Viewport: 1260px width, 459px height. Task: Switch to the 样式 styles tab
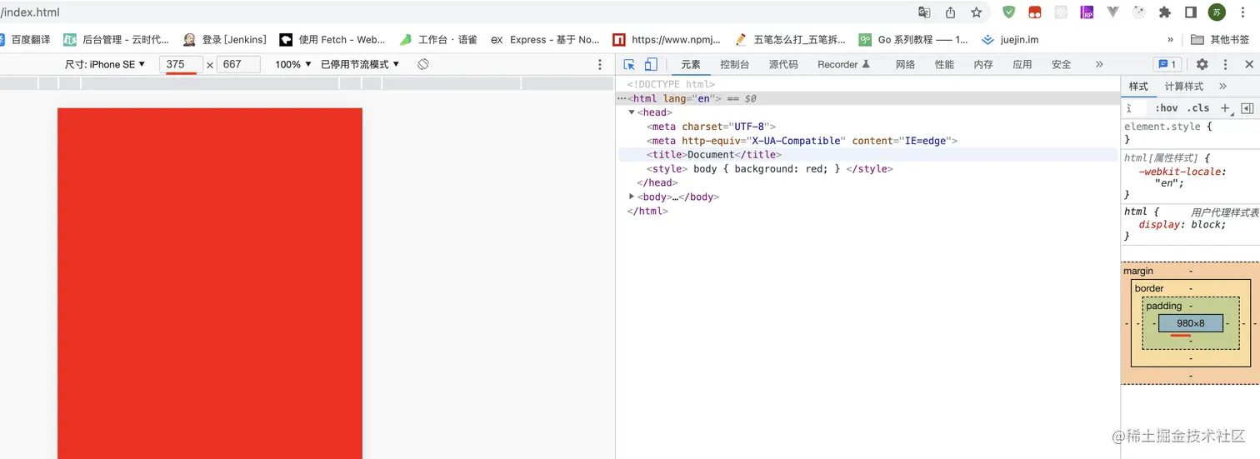click(x=1138, y=87)
